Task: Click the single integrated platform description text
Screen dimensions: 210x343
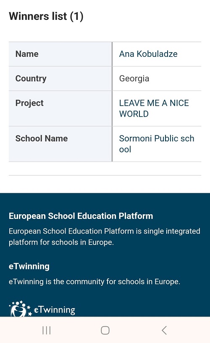Action: tap(104, 237)
